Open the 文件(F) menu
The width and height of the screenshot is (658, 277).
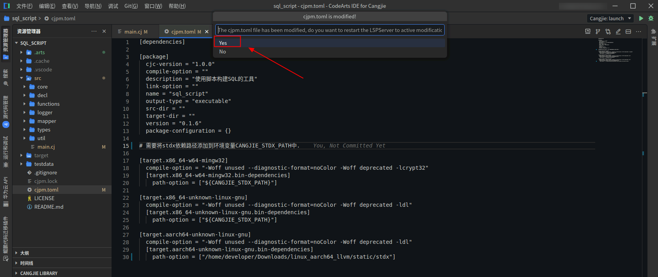click(x=24, y=6)
